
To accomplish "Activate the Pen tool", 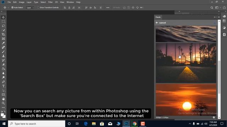I will click(x=3, y=82).
